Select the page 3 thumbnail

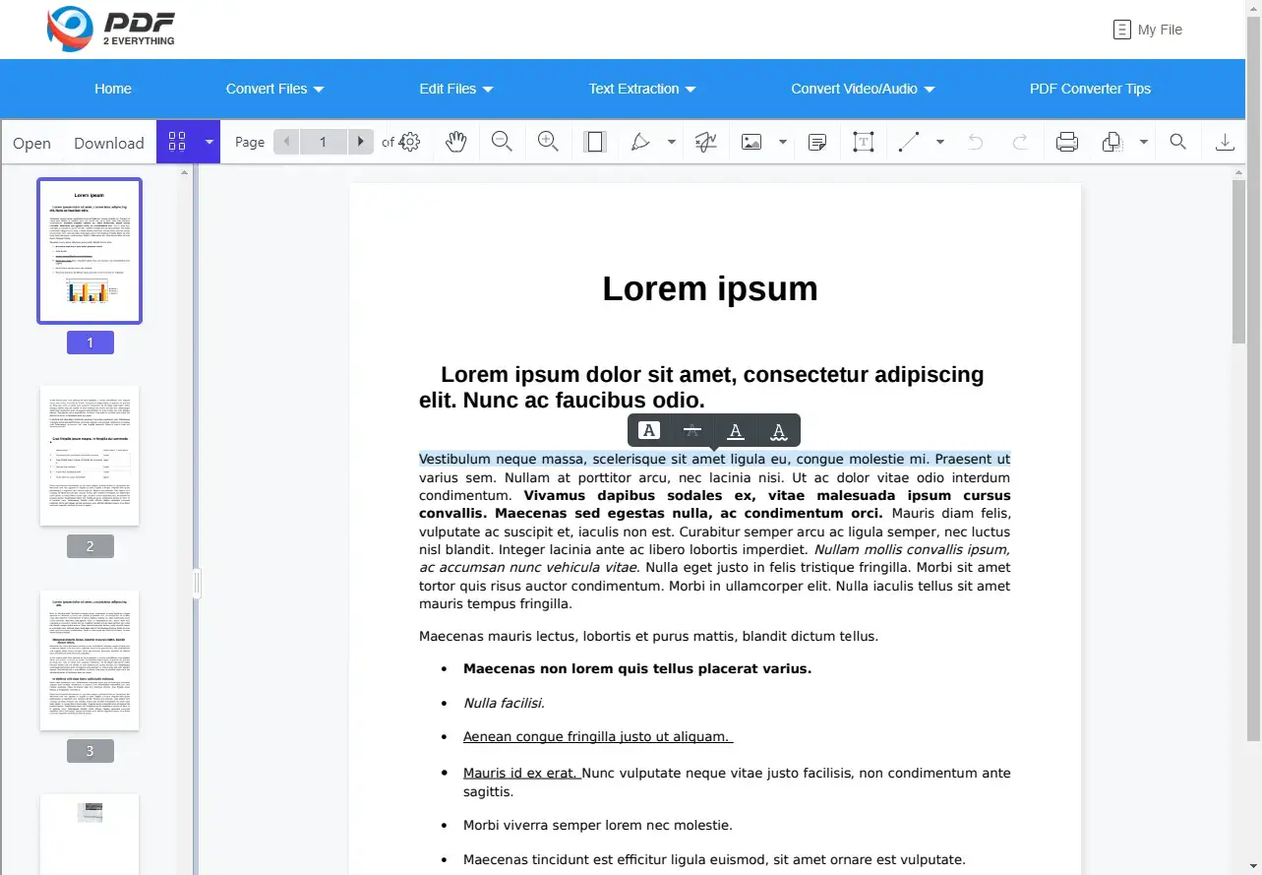click(90, 660)
